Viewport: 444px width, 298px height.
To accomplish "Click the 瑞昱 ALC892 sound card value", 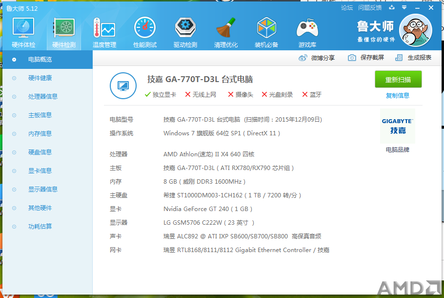I will [242, 236].
